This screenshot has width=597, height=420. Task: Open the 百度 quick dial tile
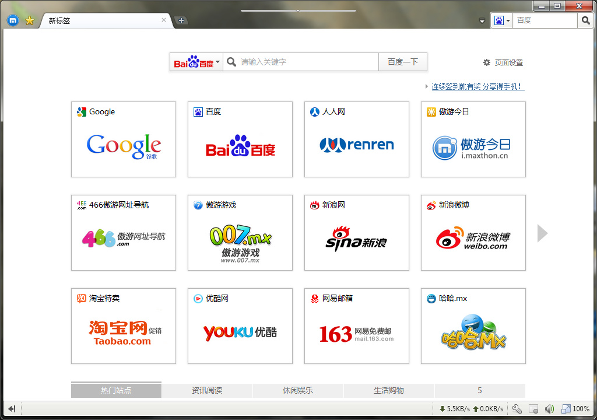click(240, 139)
